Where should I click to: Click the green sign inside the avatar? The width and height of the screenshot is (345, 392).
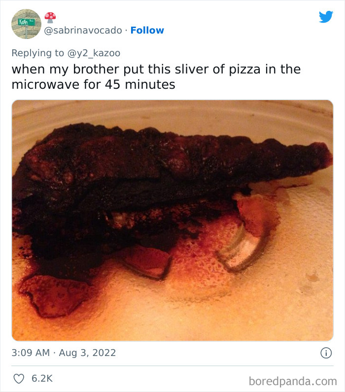click(x=23, y=22)
